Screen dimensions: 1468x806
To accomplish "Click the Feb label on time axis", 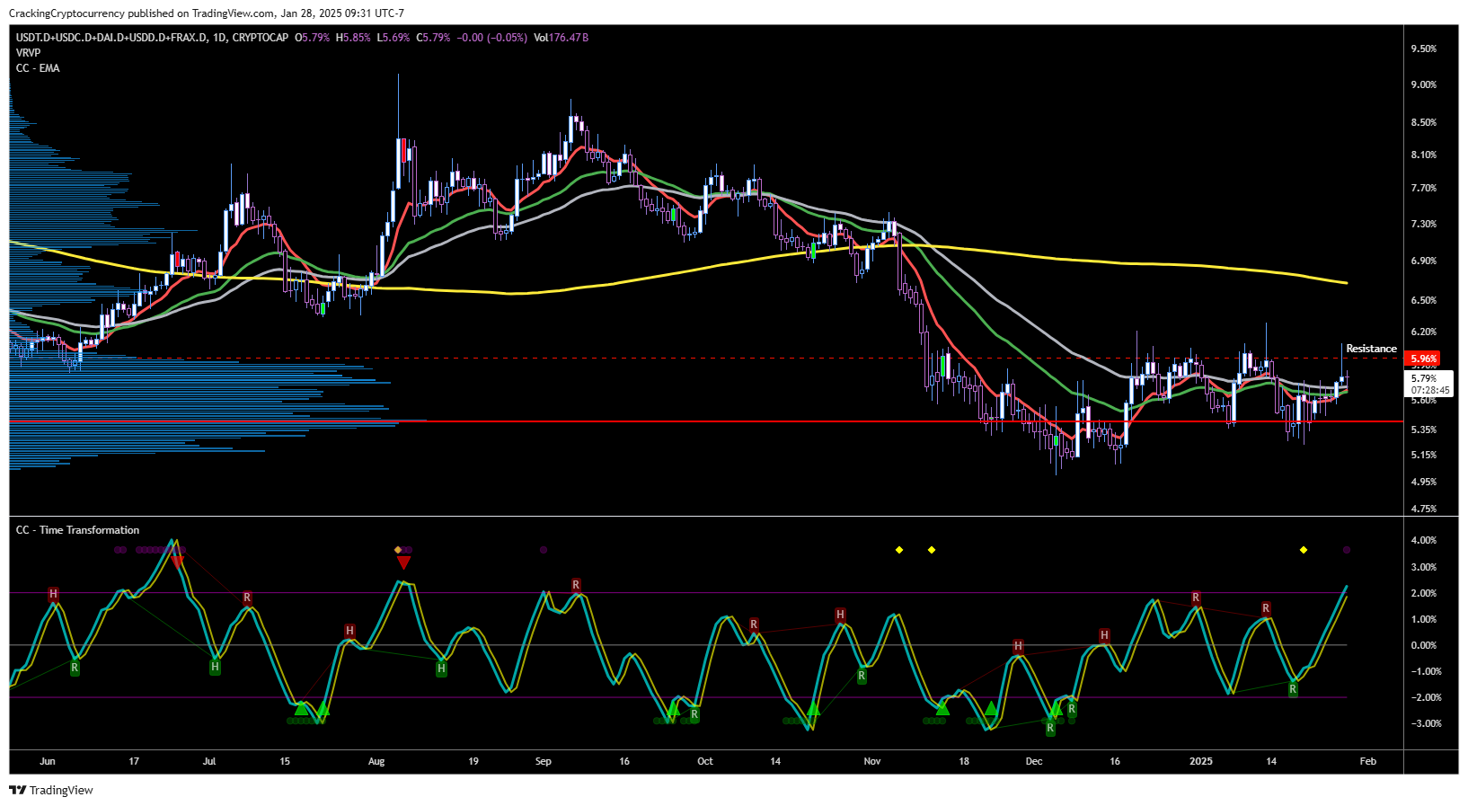I will pyautogui.click(x=1368, y=761).
